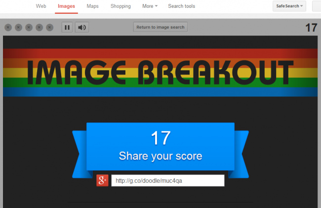This screenshot has width=321, height=208.
Task: Click the 17 score on blue ribbon
Action: (160, 138)
